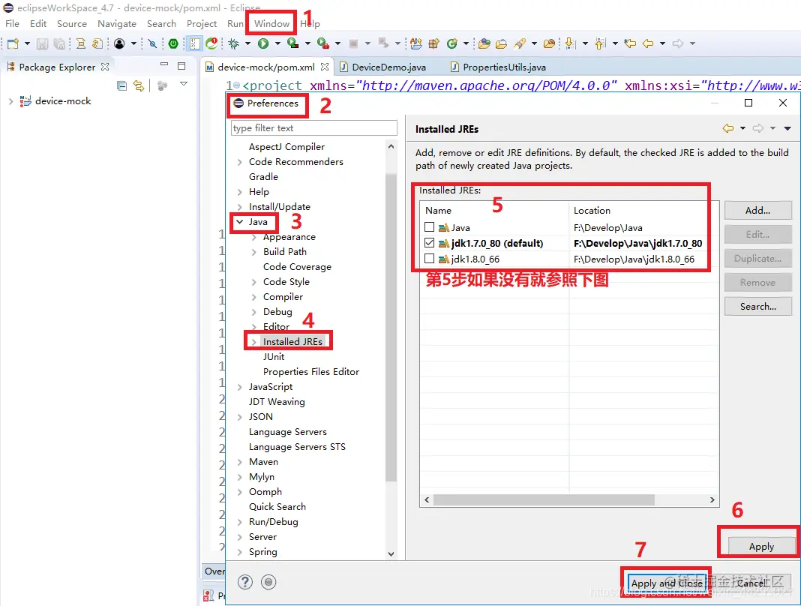This screenshot has width=801, height=606.
Task: Click the type filter text field
Action: coord(313,127)
